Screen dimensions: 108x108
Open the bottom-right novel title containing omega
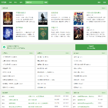click(85, 103)
